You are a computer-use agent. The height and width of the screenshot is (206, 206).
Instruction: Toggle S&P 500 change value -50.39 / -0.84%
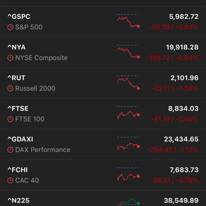click(x=174, y=27)
